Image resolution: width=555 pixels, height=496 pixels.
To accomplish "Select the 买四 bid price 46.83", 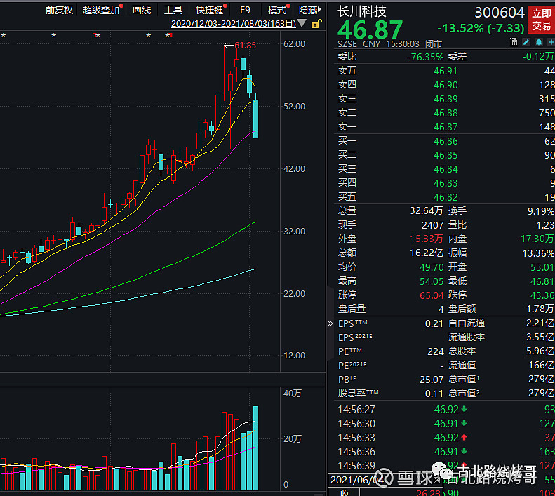I will [446, 183].
